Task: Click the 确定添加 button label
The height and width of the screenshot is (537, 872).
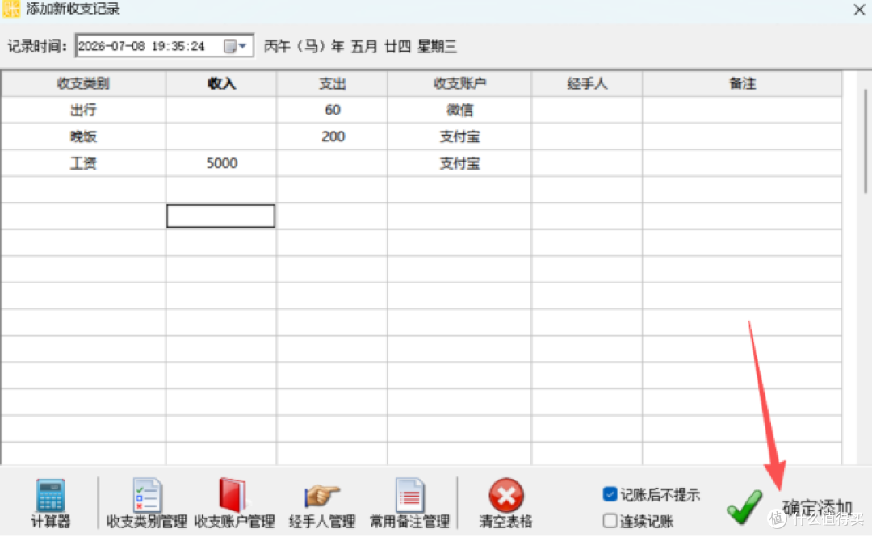Action: point(817,507)
